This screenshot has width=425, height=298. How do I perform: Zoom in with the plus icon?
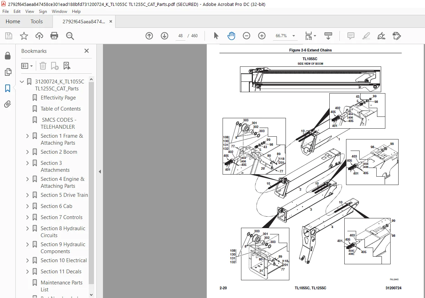(262, 36)
